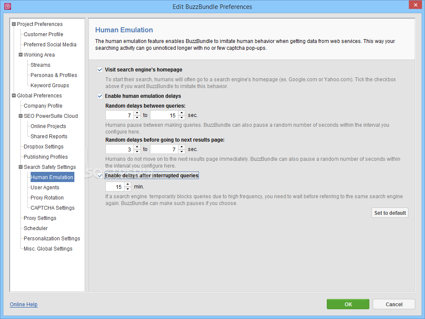Screen dimensions: 425x319
Task: Collapse the SEO PowerSuite Cloud node
Action: [x=20, y=116]
